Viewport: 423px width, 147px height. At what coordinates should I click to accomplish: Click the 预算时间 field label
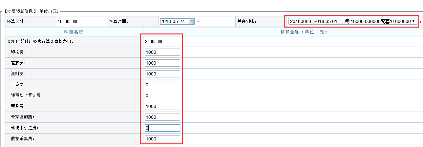(x=118, y=22)
